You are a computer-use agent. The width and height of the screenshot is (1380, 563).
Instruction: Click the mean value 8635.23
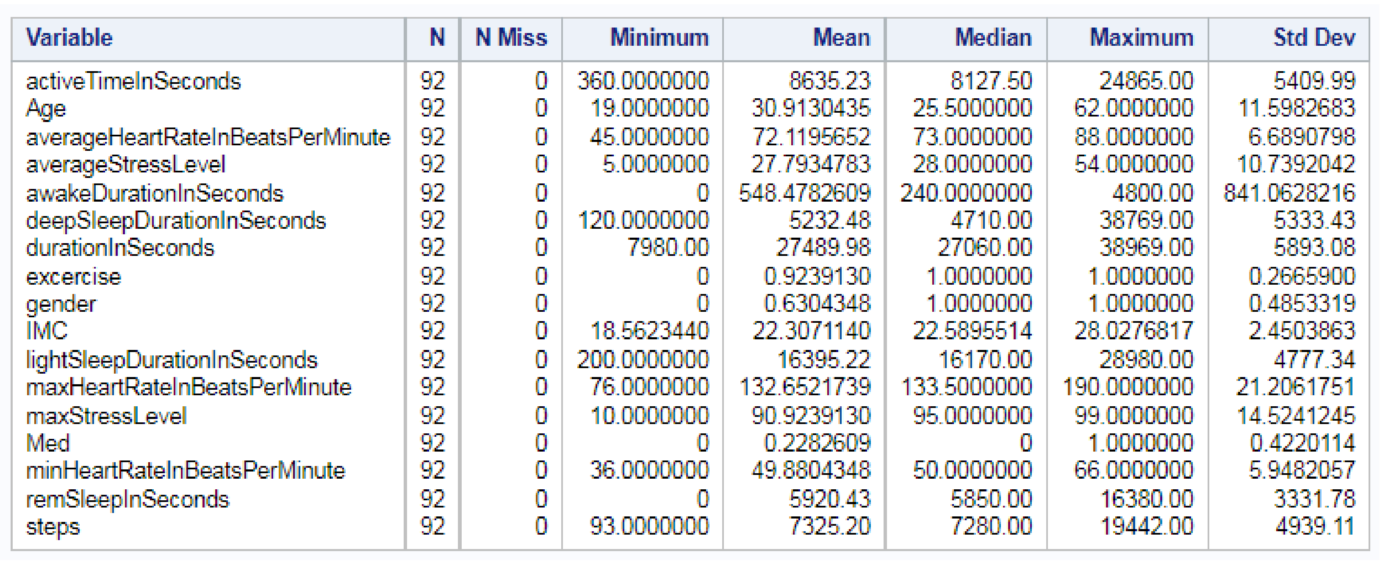829,81
